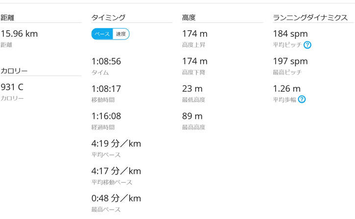Click the カロリー section header
The width and height of the screenshot is (355, 219).
[14, 71]
